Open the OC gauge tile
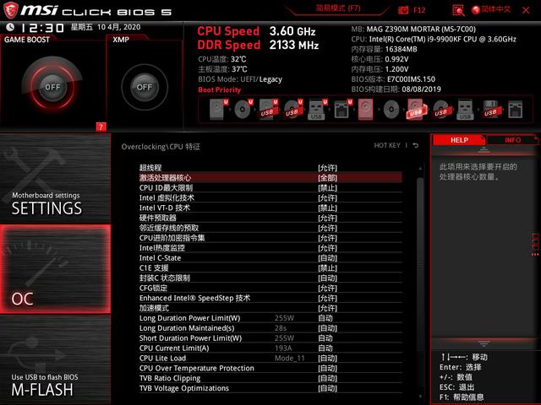This screenshot has width=541, height=405. [55, 269]
